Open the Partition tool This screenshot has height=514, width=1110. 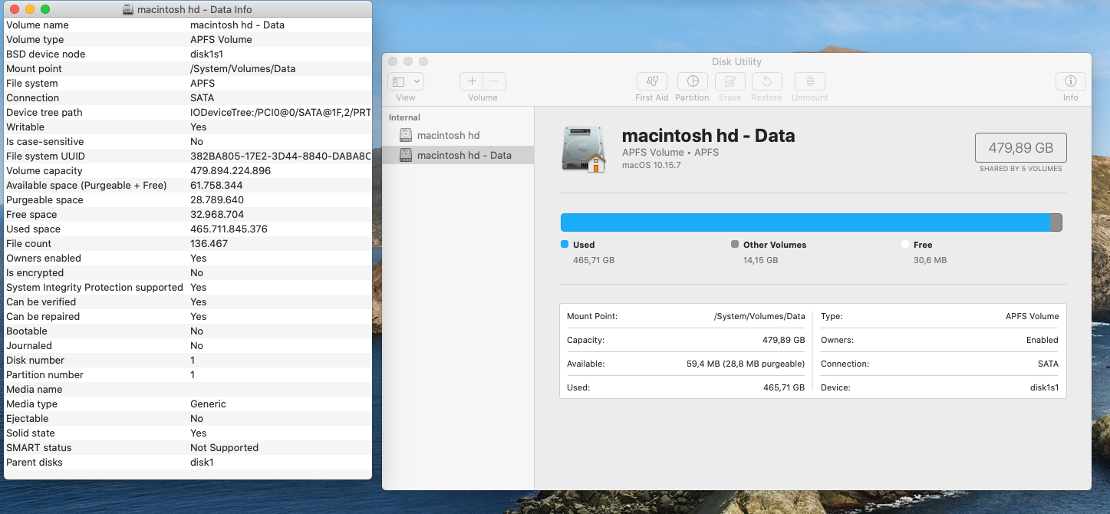tap(693, 81)
